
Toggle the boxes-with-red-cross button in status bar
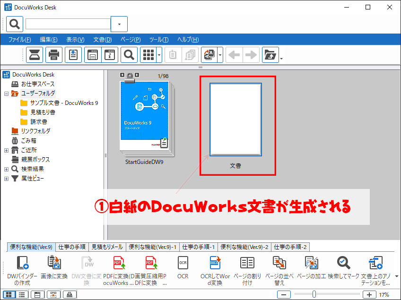click(53, 295)
